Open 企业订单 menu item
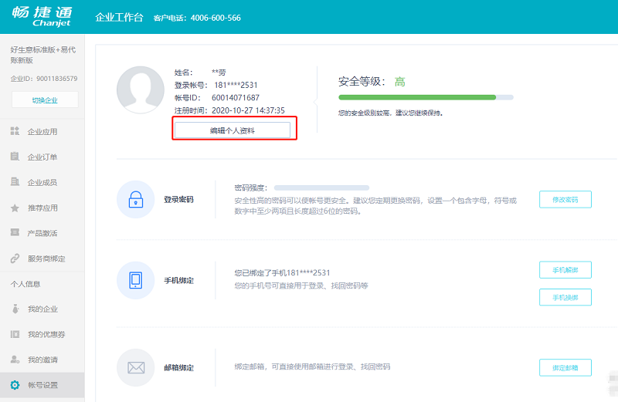The height and width of the screenshot is (402, 618). coord(42,157)
